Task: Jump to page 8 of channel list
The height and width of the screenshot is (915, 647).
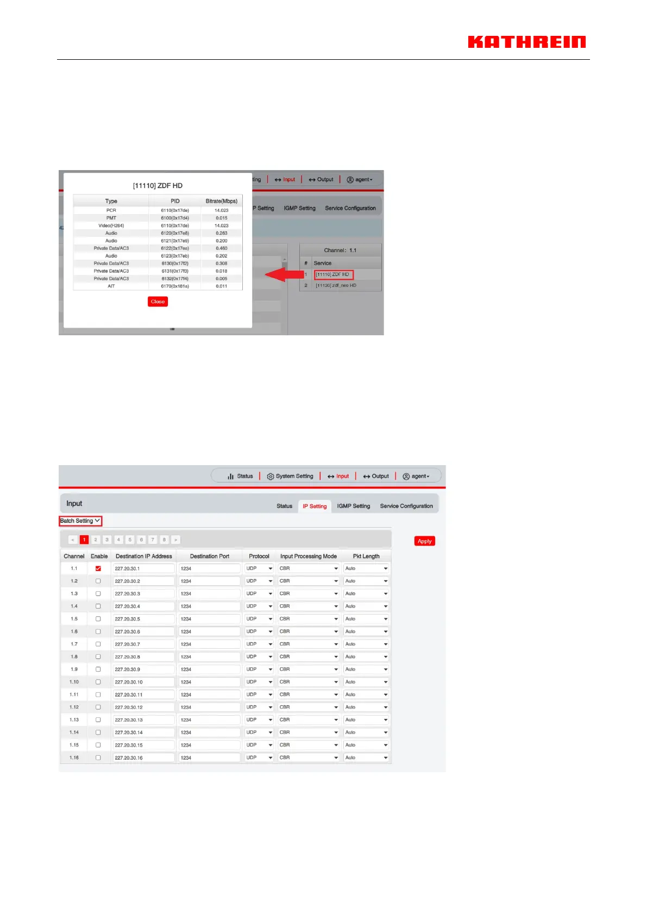Action: (x=164, y=540)
